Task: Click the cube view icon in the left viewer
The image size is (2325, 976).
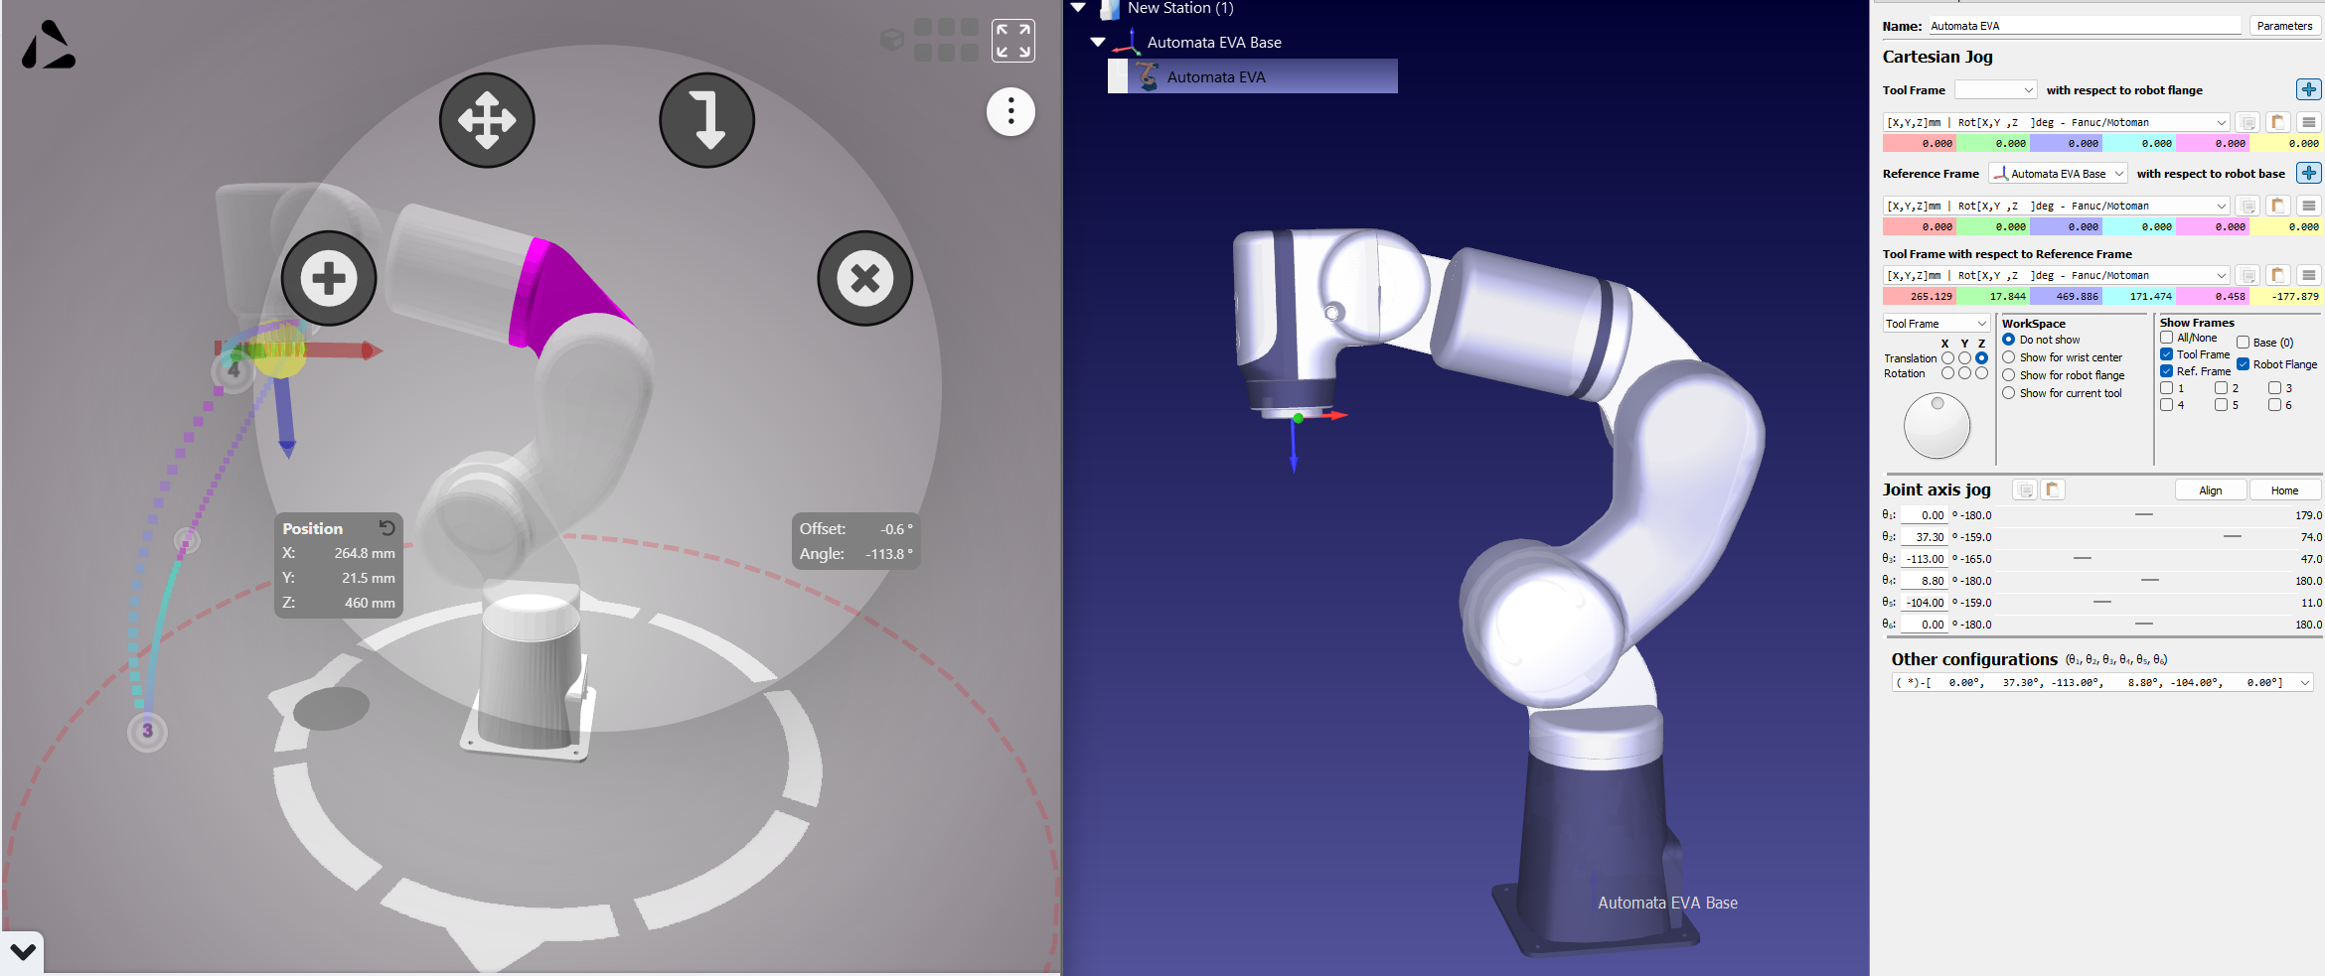Action: pyautogui.click(x=892, y=40)
